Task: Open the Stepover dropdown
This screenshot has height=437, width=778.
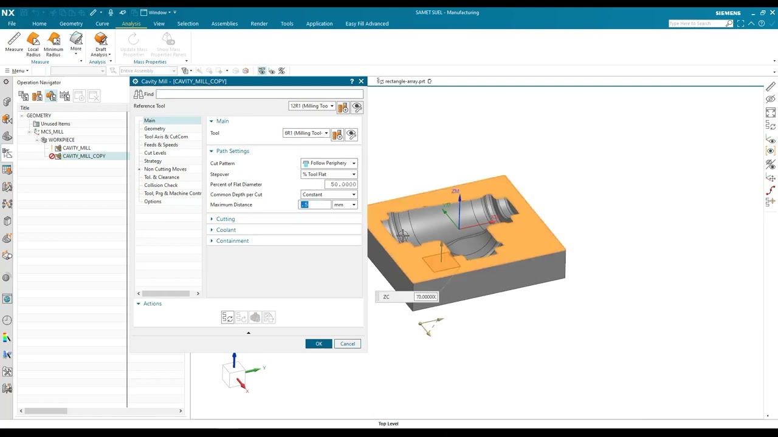Action: pos(329,174)
